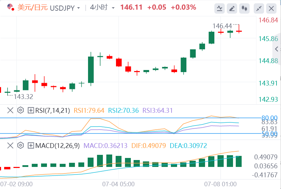Image resolution: width=281 pixels, height=189 pixels.
Task: Remove the MACD indicator pane
Action: [10, 145]
